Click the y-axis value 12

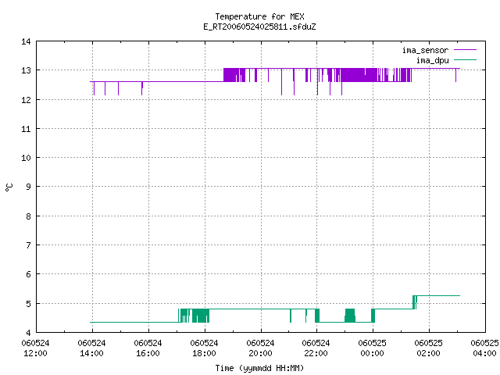point(26,100)
